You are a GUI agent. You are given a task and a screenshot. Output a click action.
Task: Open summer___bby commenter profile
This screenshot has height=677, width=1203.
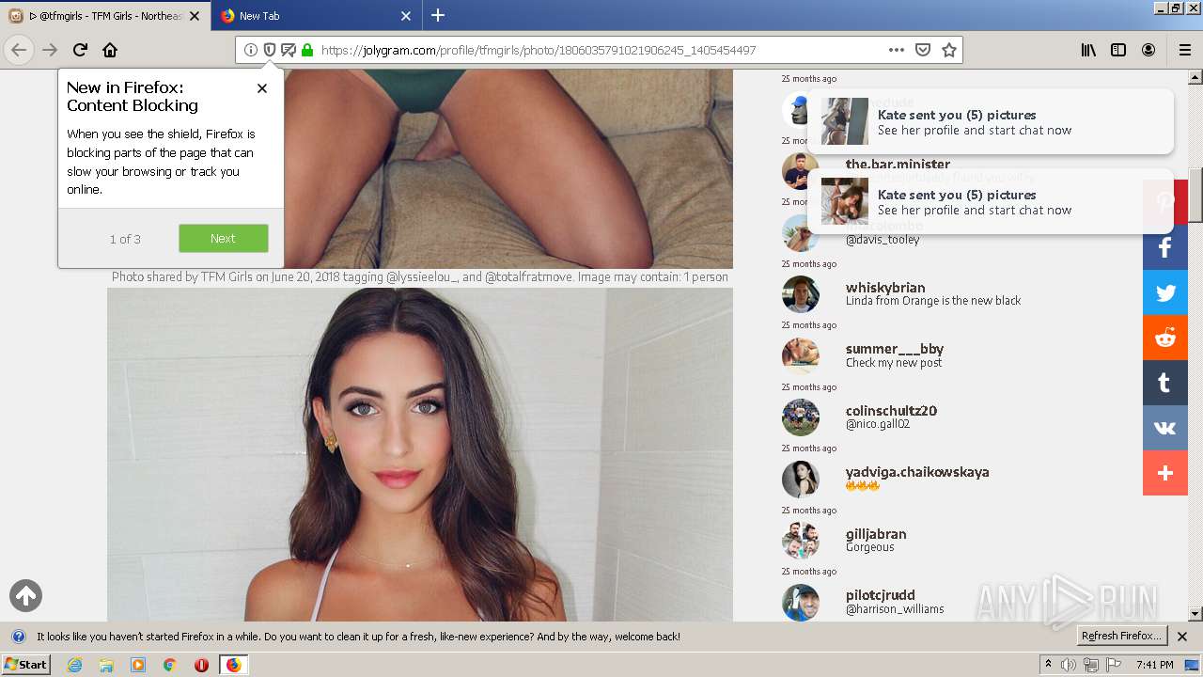[x=895, y=349]
